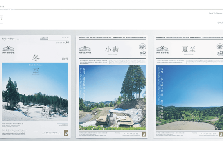
Task: Click the 'Back To Nature' header text
Action: [x=215, y=13]
